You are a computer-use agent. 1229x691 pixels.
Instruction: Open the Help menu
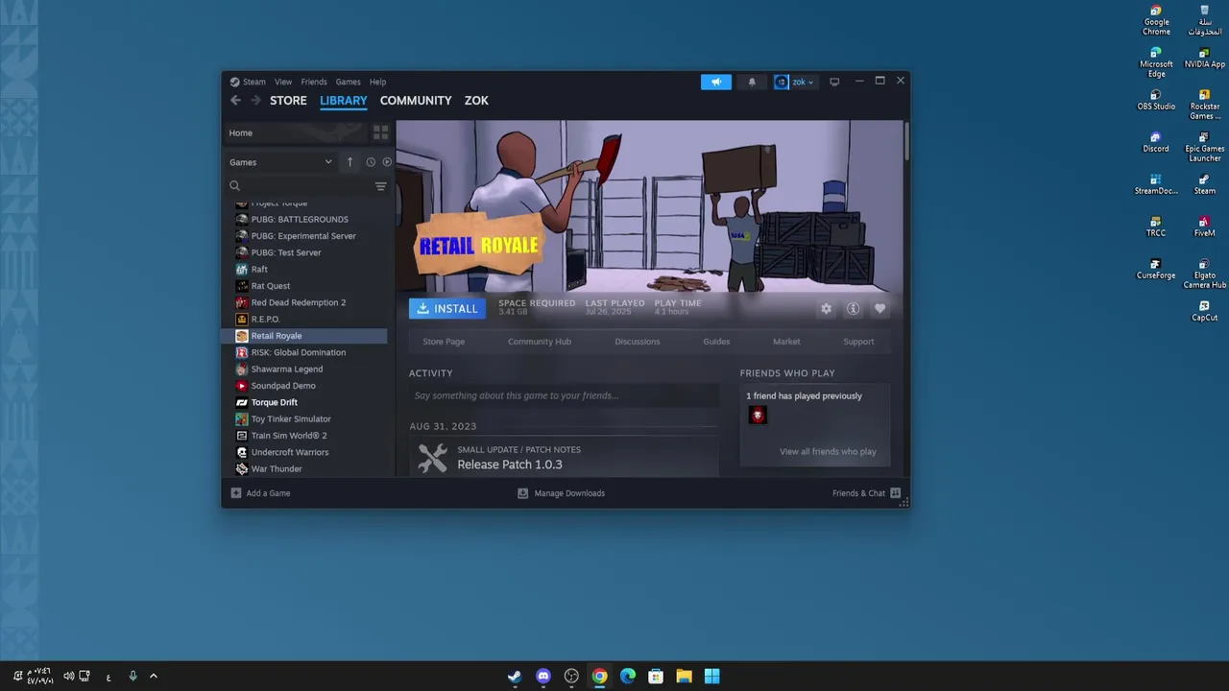(x=378, y=82)
